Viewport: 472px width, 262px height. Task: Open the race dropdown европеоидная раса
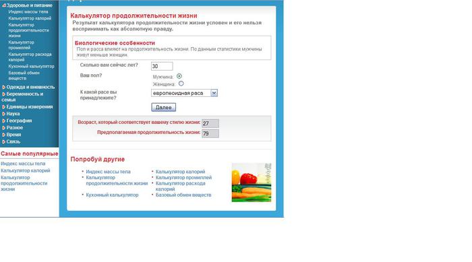(x=184, y=93)
